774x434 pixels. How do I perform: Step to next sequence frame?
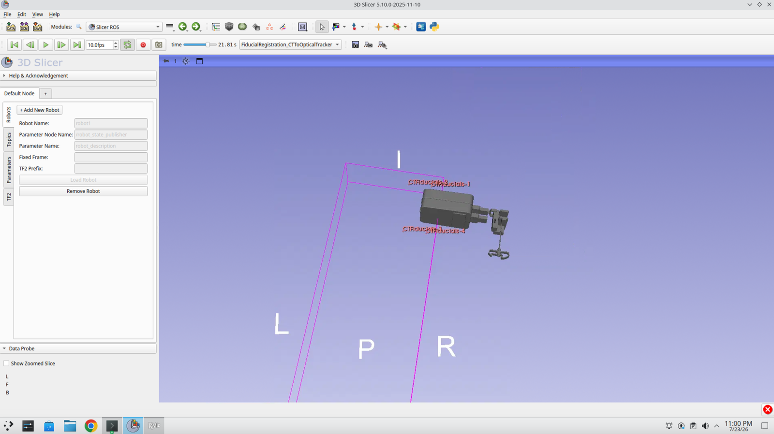(61, 45)
